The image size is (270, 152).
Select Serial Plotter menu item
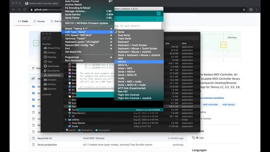(88, 18)
